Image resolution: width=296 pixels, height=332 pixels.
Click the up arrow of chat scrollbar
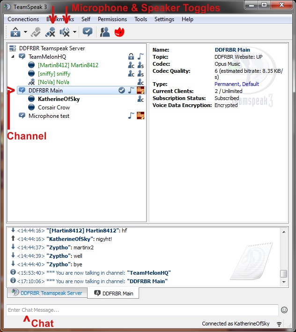284,232
